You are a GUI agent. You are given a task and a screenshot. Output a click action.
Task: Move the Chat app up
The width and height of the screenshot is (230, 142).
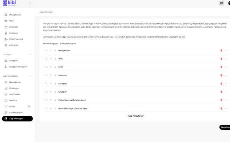coord(51,67)
